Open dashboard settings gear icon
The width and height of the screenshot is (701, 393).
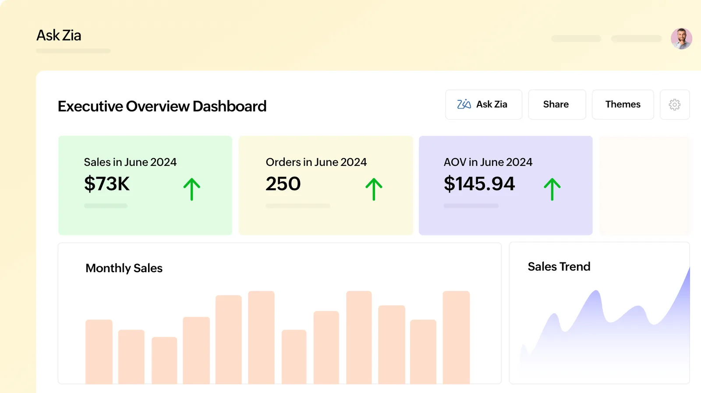[x=675, y=105]
